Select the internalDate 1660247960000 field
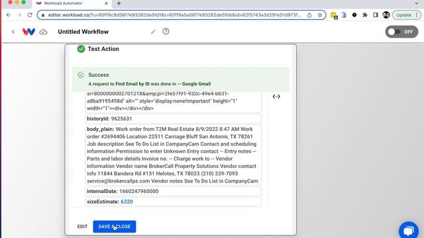 174,191
